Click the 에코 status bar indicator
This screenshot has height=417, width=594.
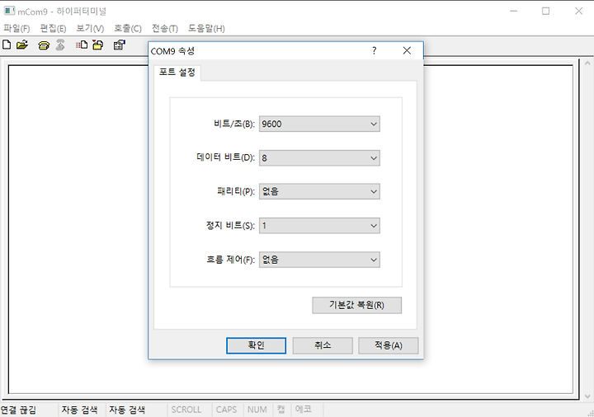[x=304, y=409]
